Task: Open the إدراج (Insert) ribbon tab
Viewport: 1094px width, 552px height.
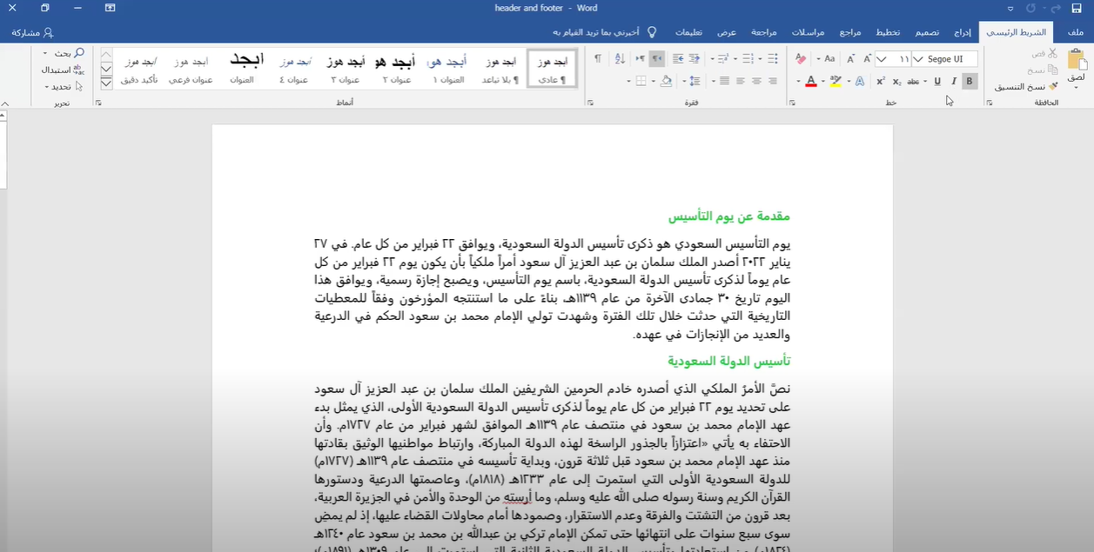Action: 962,32
